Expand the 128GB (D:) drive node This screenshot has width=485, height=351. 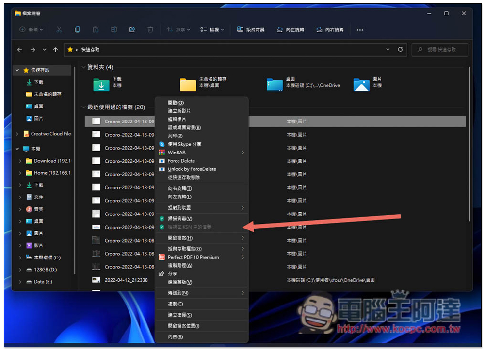pyautogui.click(x=20, y=270)
